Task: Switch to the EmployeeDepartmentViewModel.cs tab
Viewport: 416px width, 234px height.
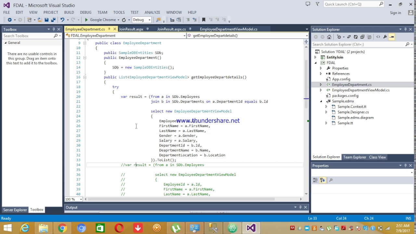Action: tap(228, 29)
